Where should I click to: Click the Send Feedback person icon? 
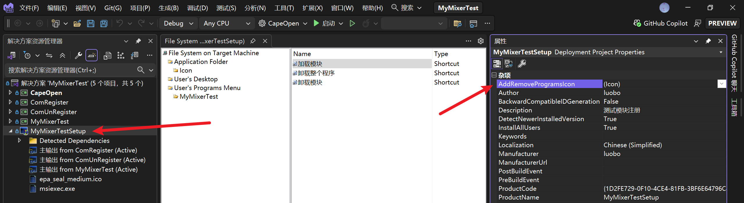click(x=697, y=24)
